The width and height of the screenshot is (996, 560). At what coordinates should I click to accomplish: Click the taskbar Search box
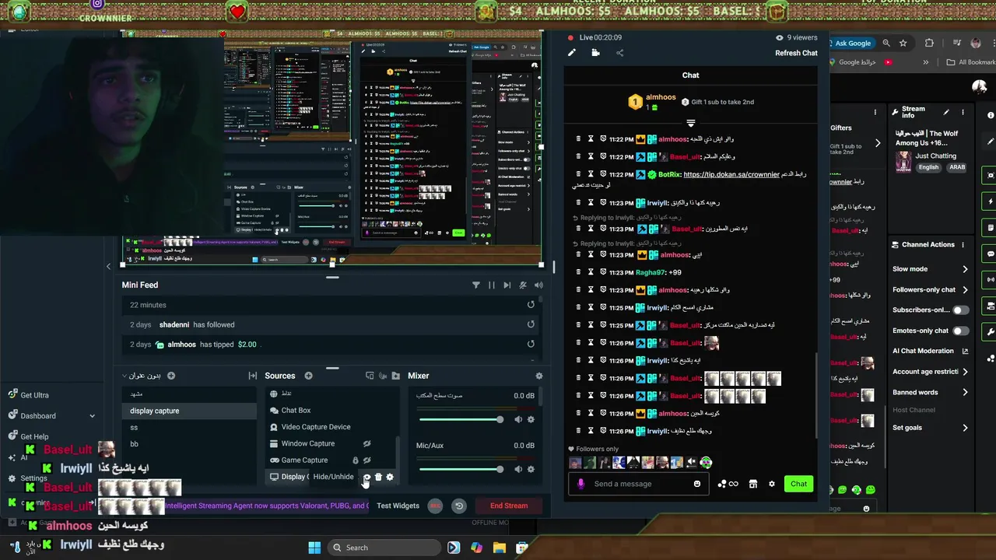(383, 548)
